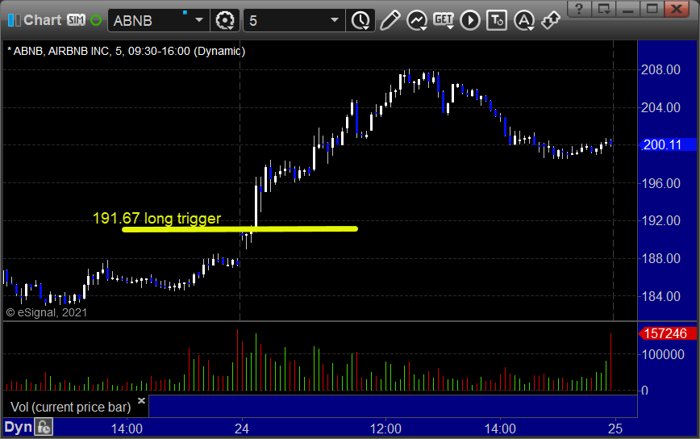Image resolution: width=700 pixels, height=439 pixels.
Task: Click the ABNB symbol input field
Action: click(149, 20)
